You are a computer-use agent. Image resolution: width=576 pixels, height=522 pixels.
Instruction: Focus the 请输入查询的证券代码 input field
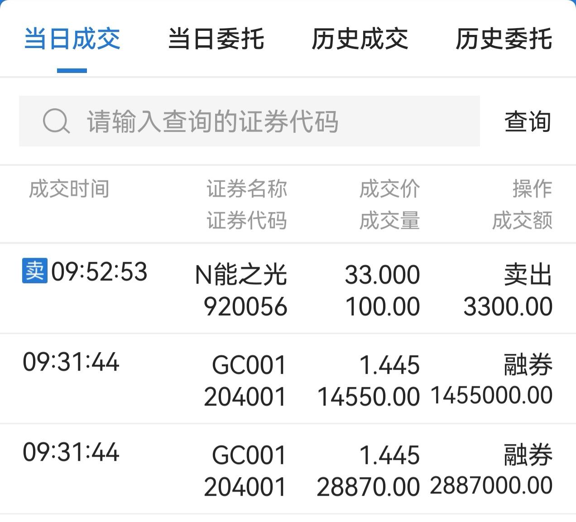click(249, 121)
